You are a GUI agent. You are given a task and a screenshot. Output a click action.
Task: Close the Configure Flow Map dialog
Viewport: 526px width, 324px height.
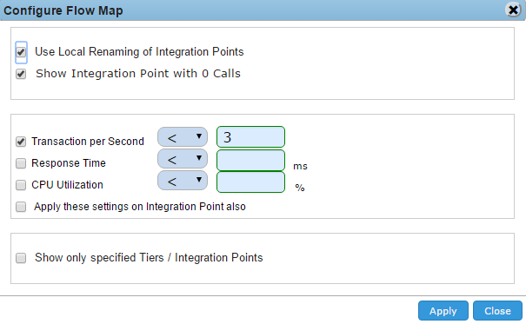[513, 10]
